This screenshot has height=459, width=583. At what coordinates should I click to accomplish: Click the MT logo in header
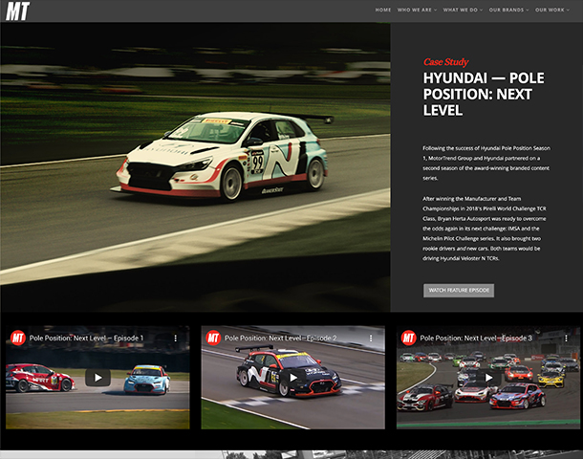[x=17, y=11]
